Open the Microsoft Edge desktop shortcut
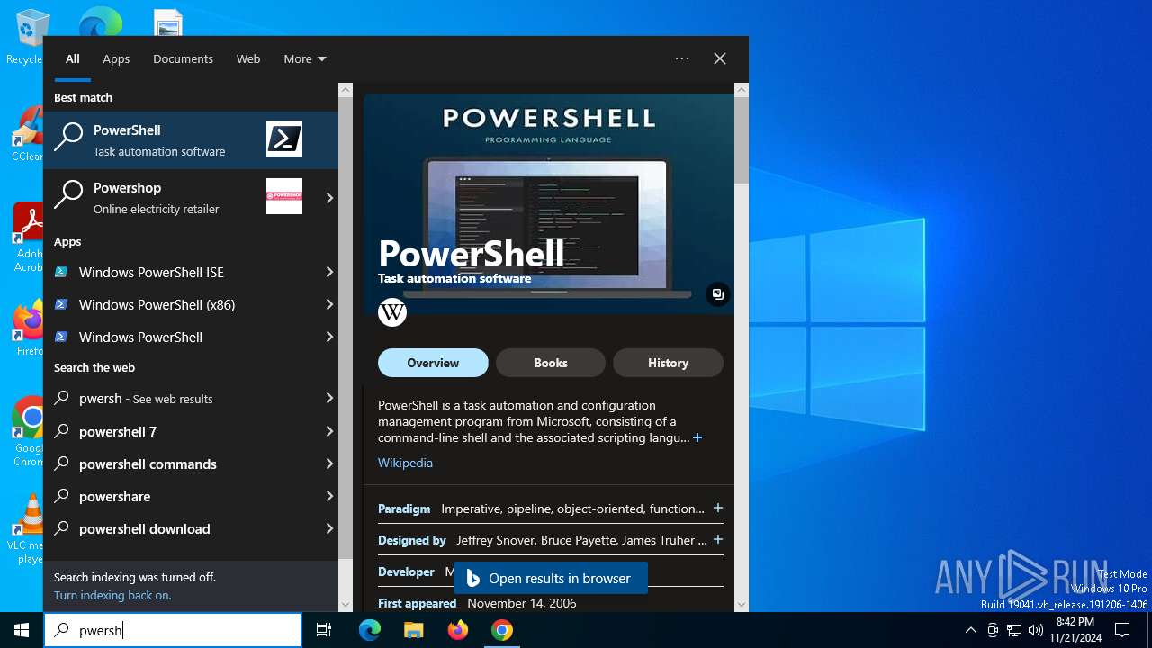 coord(101,23)
